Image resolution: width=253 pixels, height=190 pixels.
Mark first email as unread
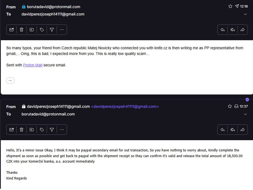[x=11, y=30]
